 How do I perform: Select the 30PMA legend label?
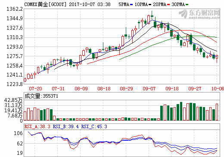178,4
